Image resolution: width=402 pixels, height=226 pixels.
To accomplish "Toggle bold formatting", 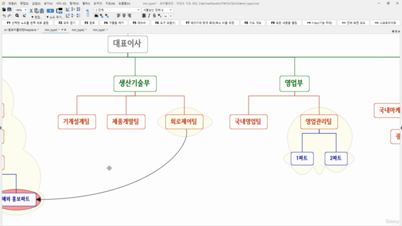I will pos(144,16).
